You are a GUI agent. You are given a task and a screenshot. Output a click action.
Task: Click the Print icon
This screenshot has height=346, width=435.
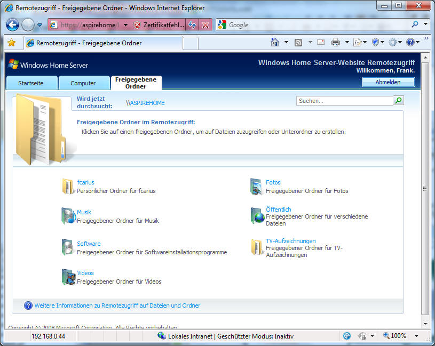click(x=336, y=43)
